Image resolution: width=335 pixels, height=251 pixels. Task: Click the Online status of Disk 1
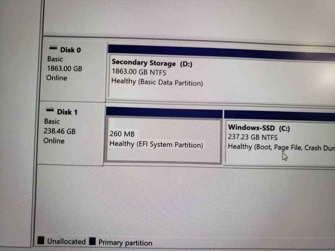pyautogui.click(x=54, y=141)
